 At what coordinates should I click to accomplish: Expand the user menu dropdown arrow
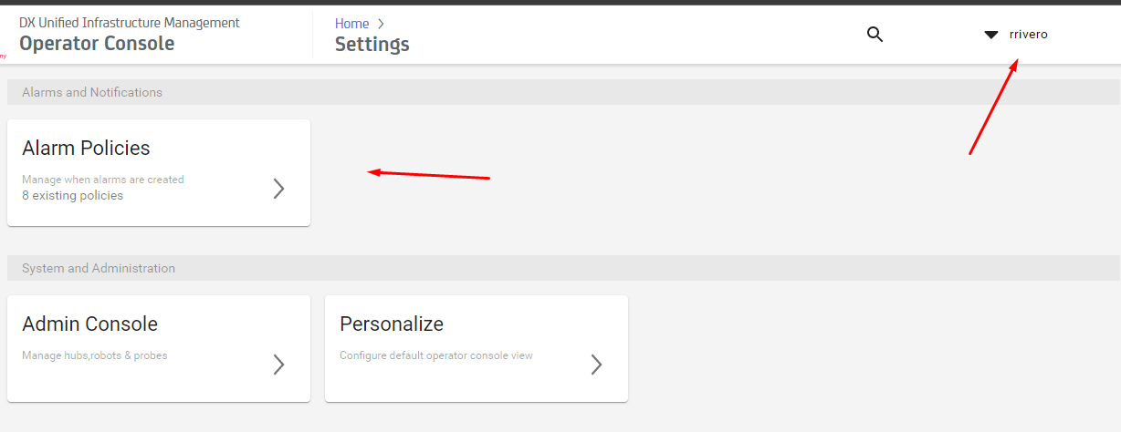pyautogui.click(x=991, y=35)
